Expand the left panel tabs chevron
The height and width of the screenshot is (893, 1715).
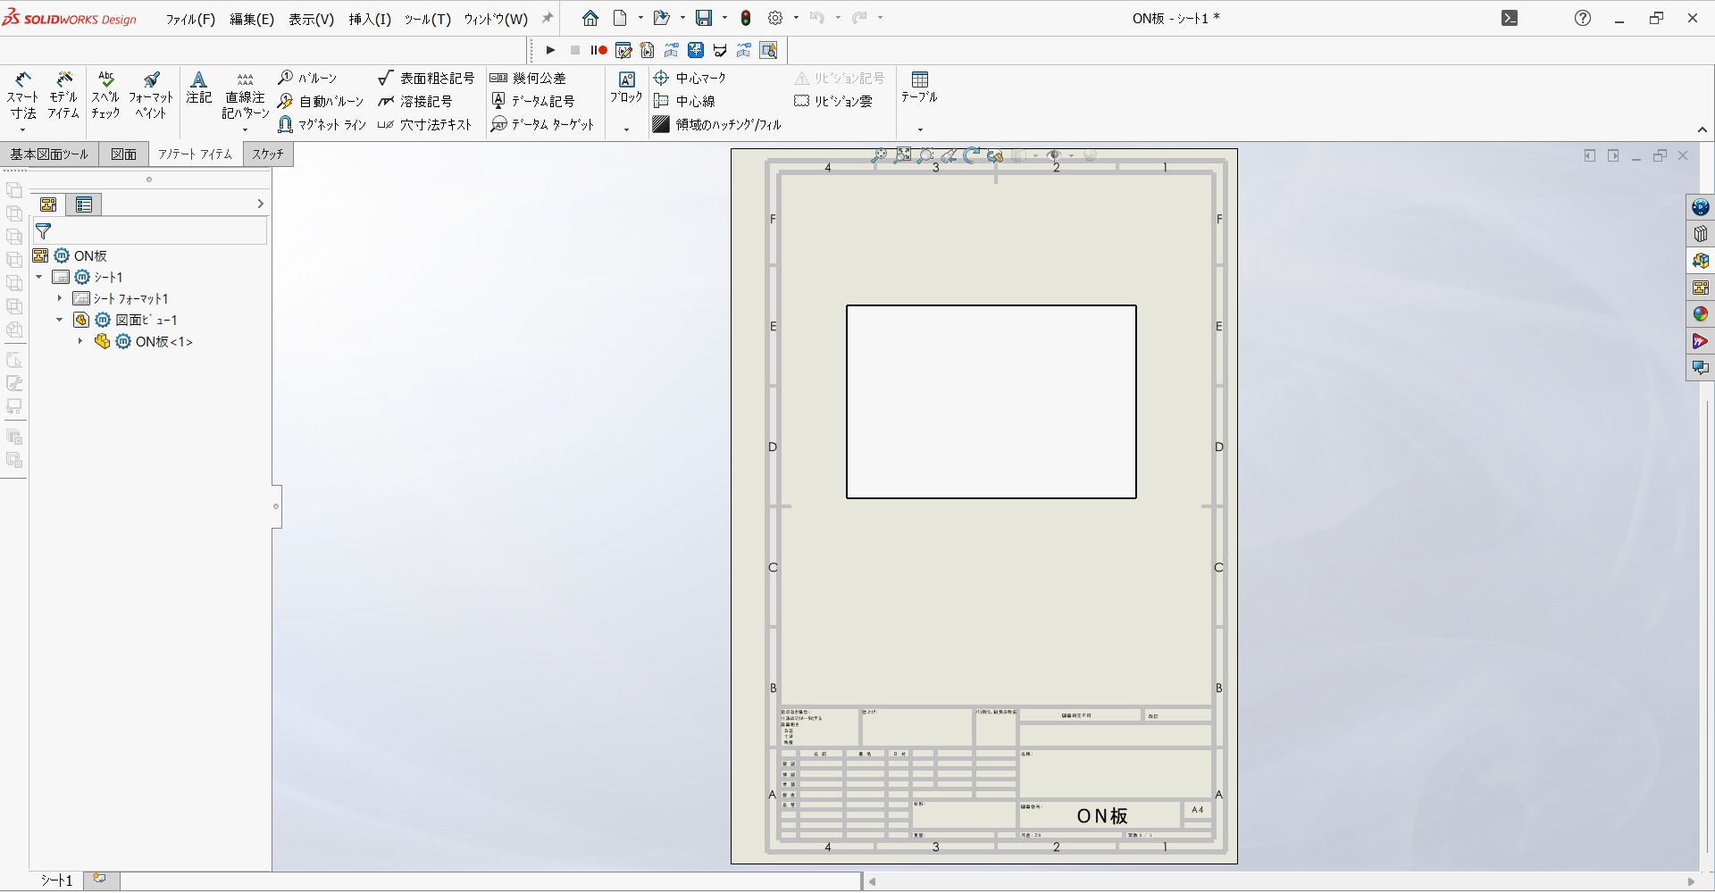point(260,204)
